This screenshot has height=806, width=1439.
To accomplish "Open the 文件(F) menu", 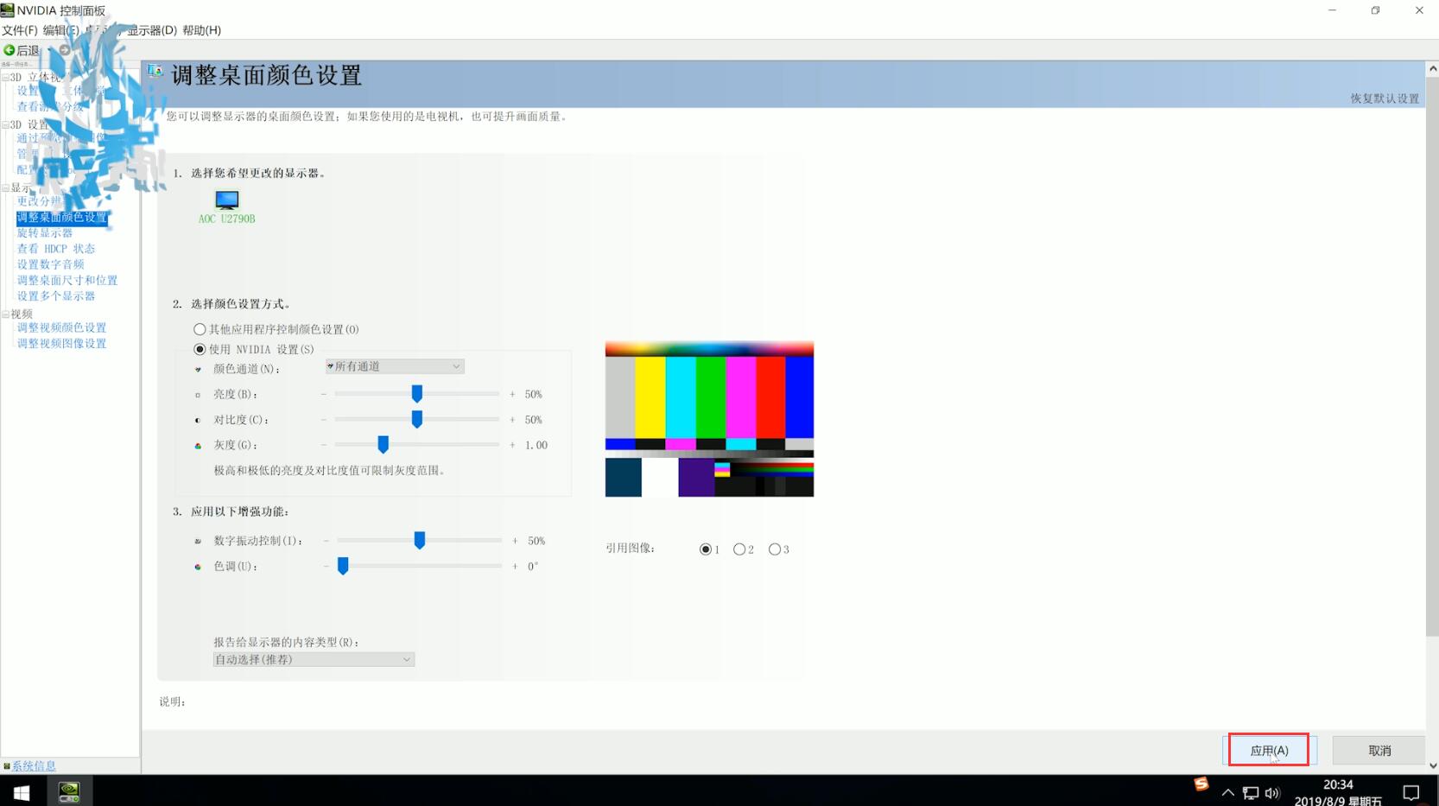I will click(20, 30).
